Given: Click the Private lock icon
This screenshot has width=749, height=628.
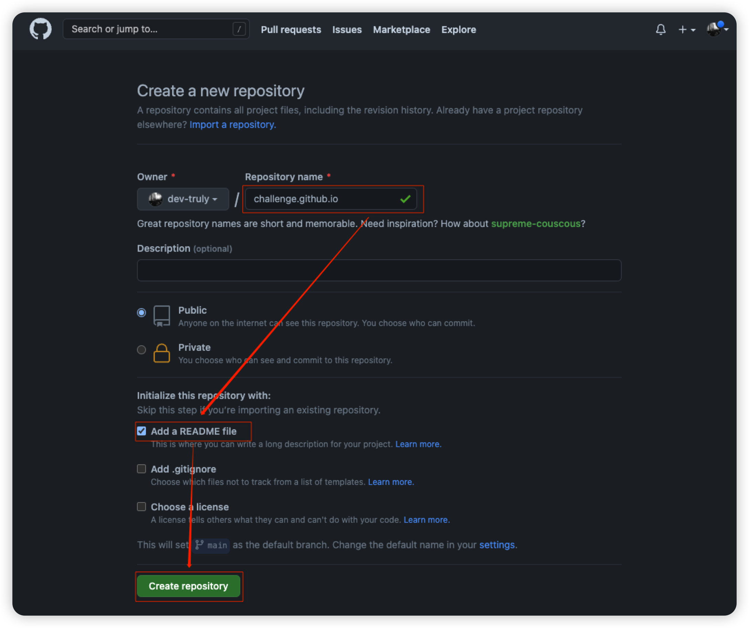Looking at the screenshot, I should 161,353.
